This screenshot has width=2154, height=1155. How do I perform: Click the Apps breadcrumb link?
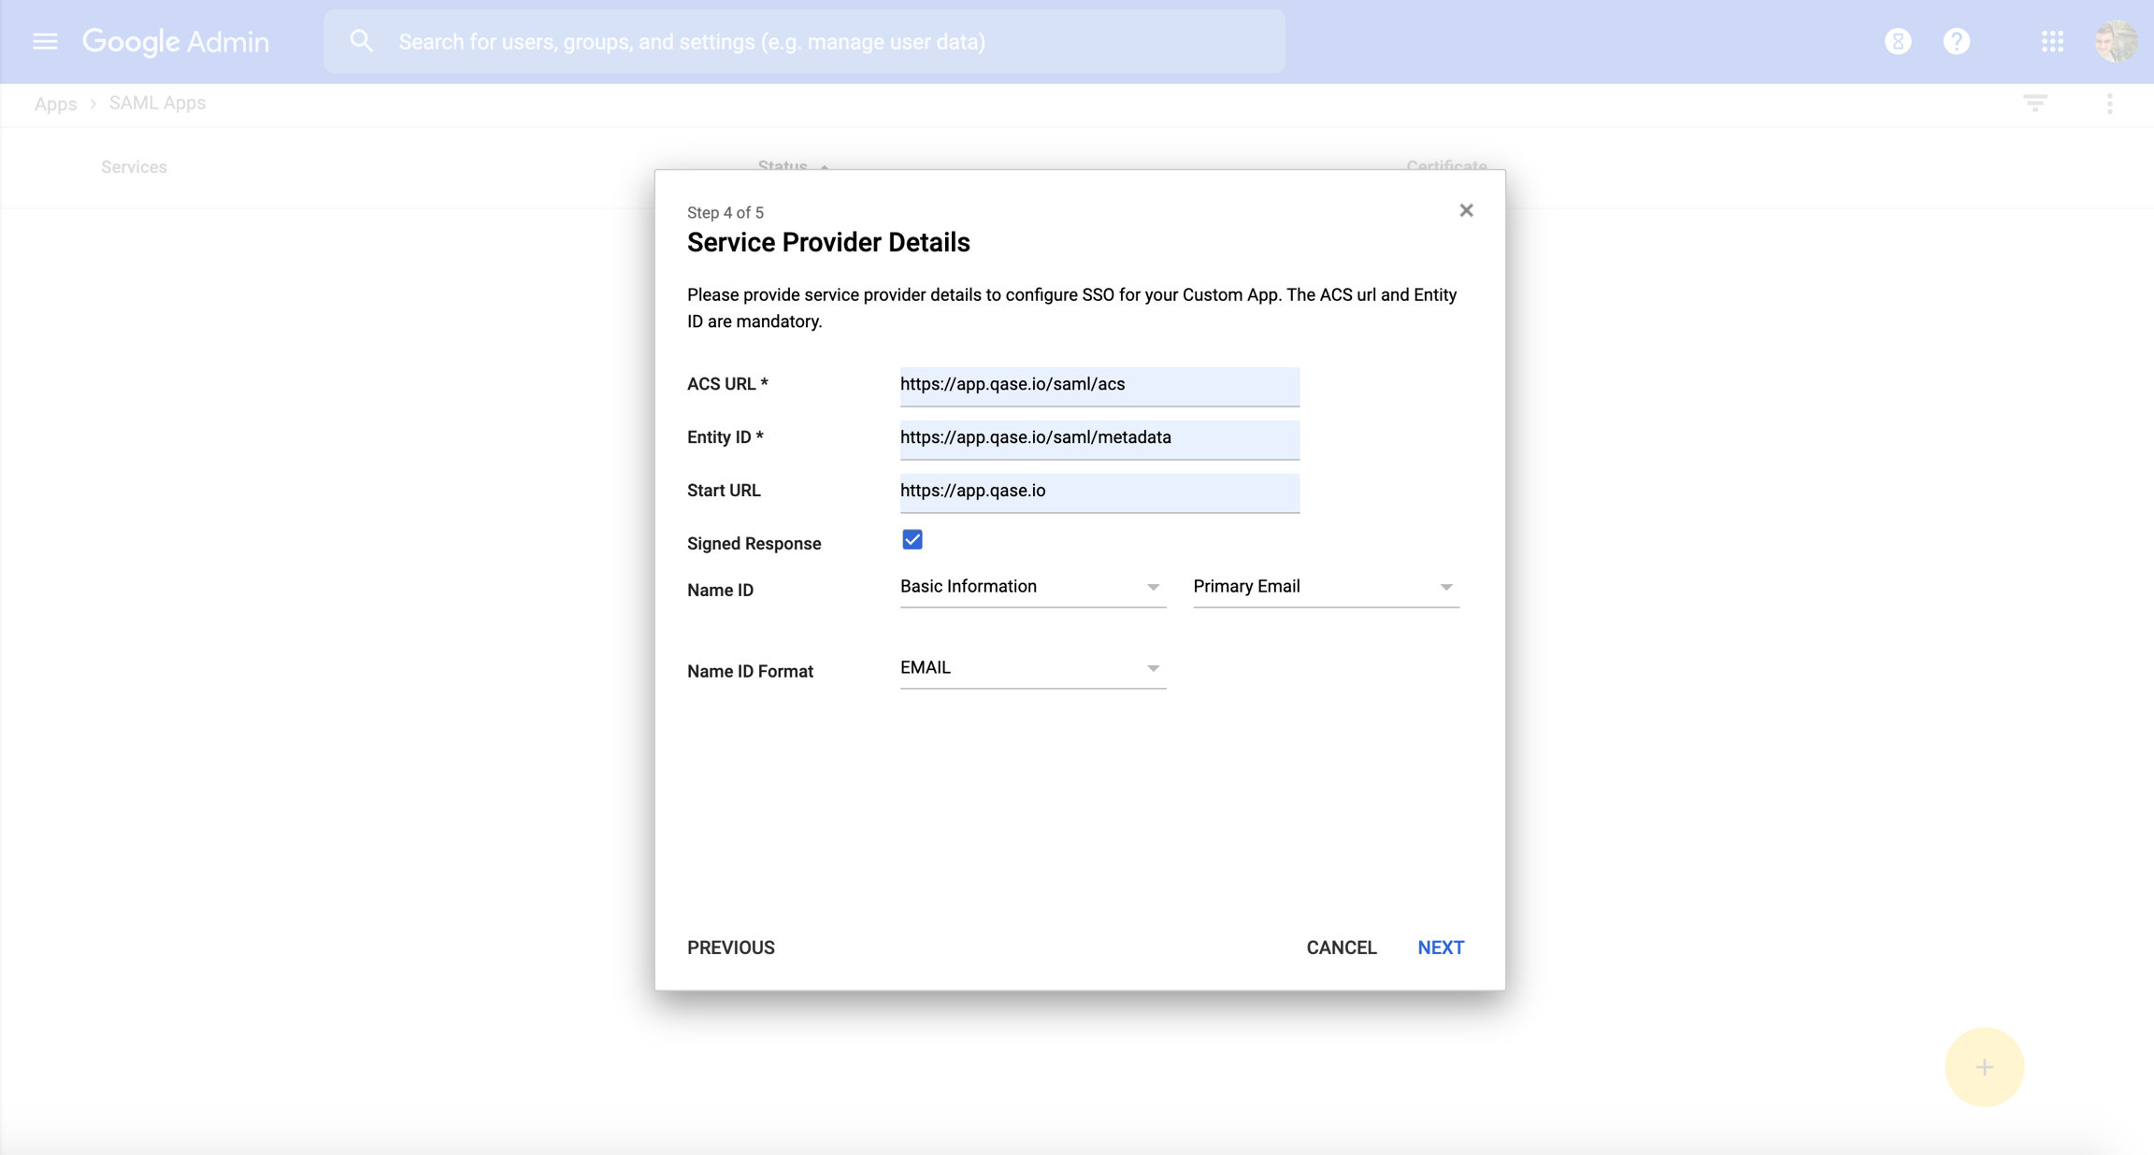tap(55, 104)
